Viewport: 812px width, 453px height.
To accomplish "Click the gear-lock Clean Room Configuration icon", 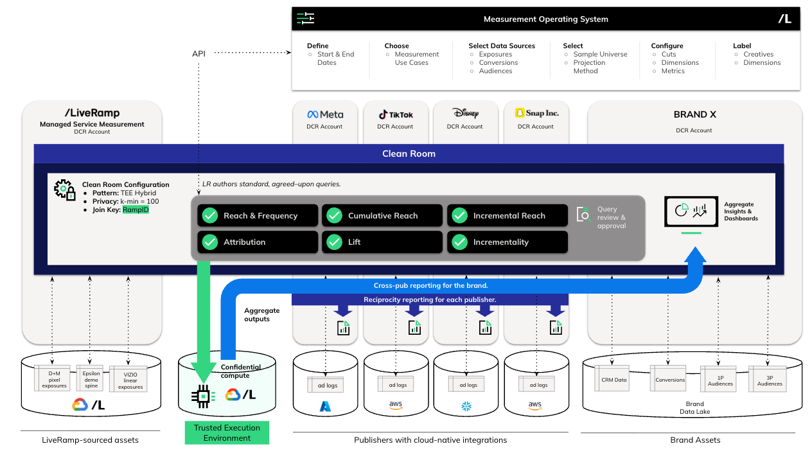I will coord(64,190).
